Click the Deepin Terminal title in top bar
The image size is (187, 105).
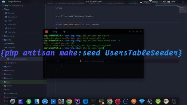coord(14,2)
